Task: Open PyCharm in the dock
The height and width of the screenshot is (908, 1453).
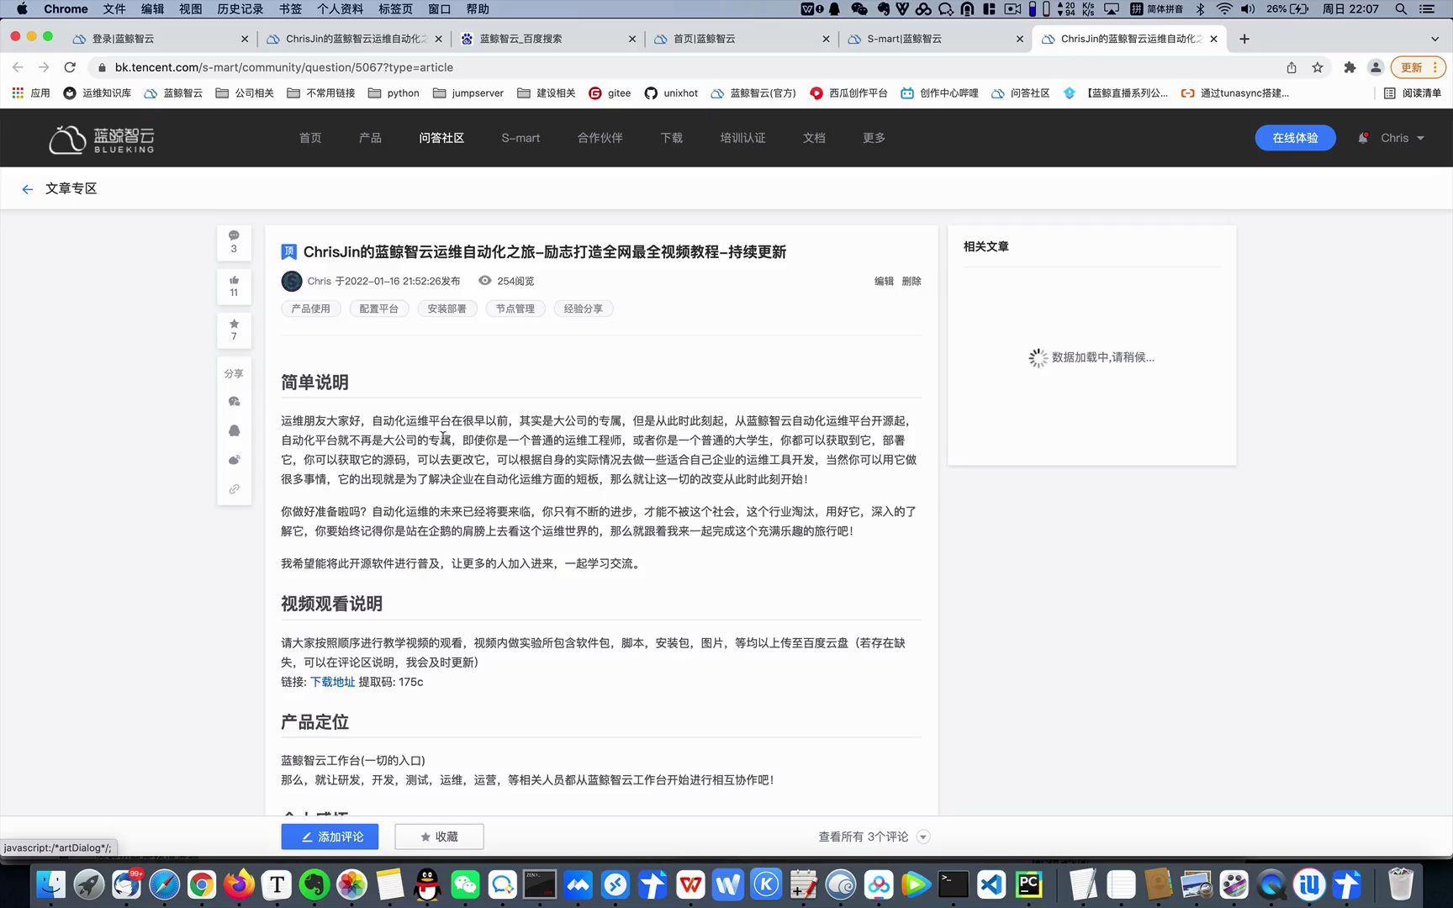Action: click(1029, 884)
